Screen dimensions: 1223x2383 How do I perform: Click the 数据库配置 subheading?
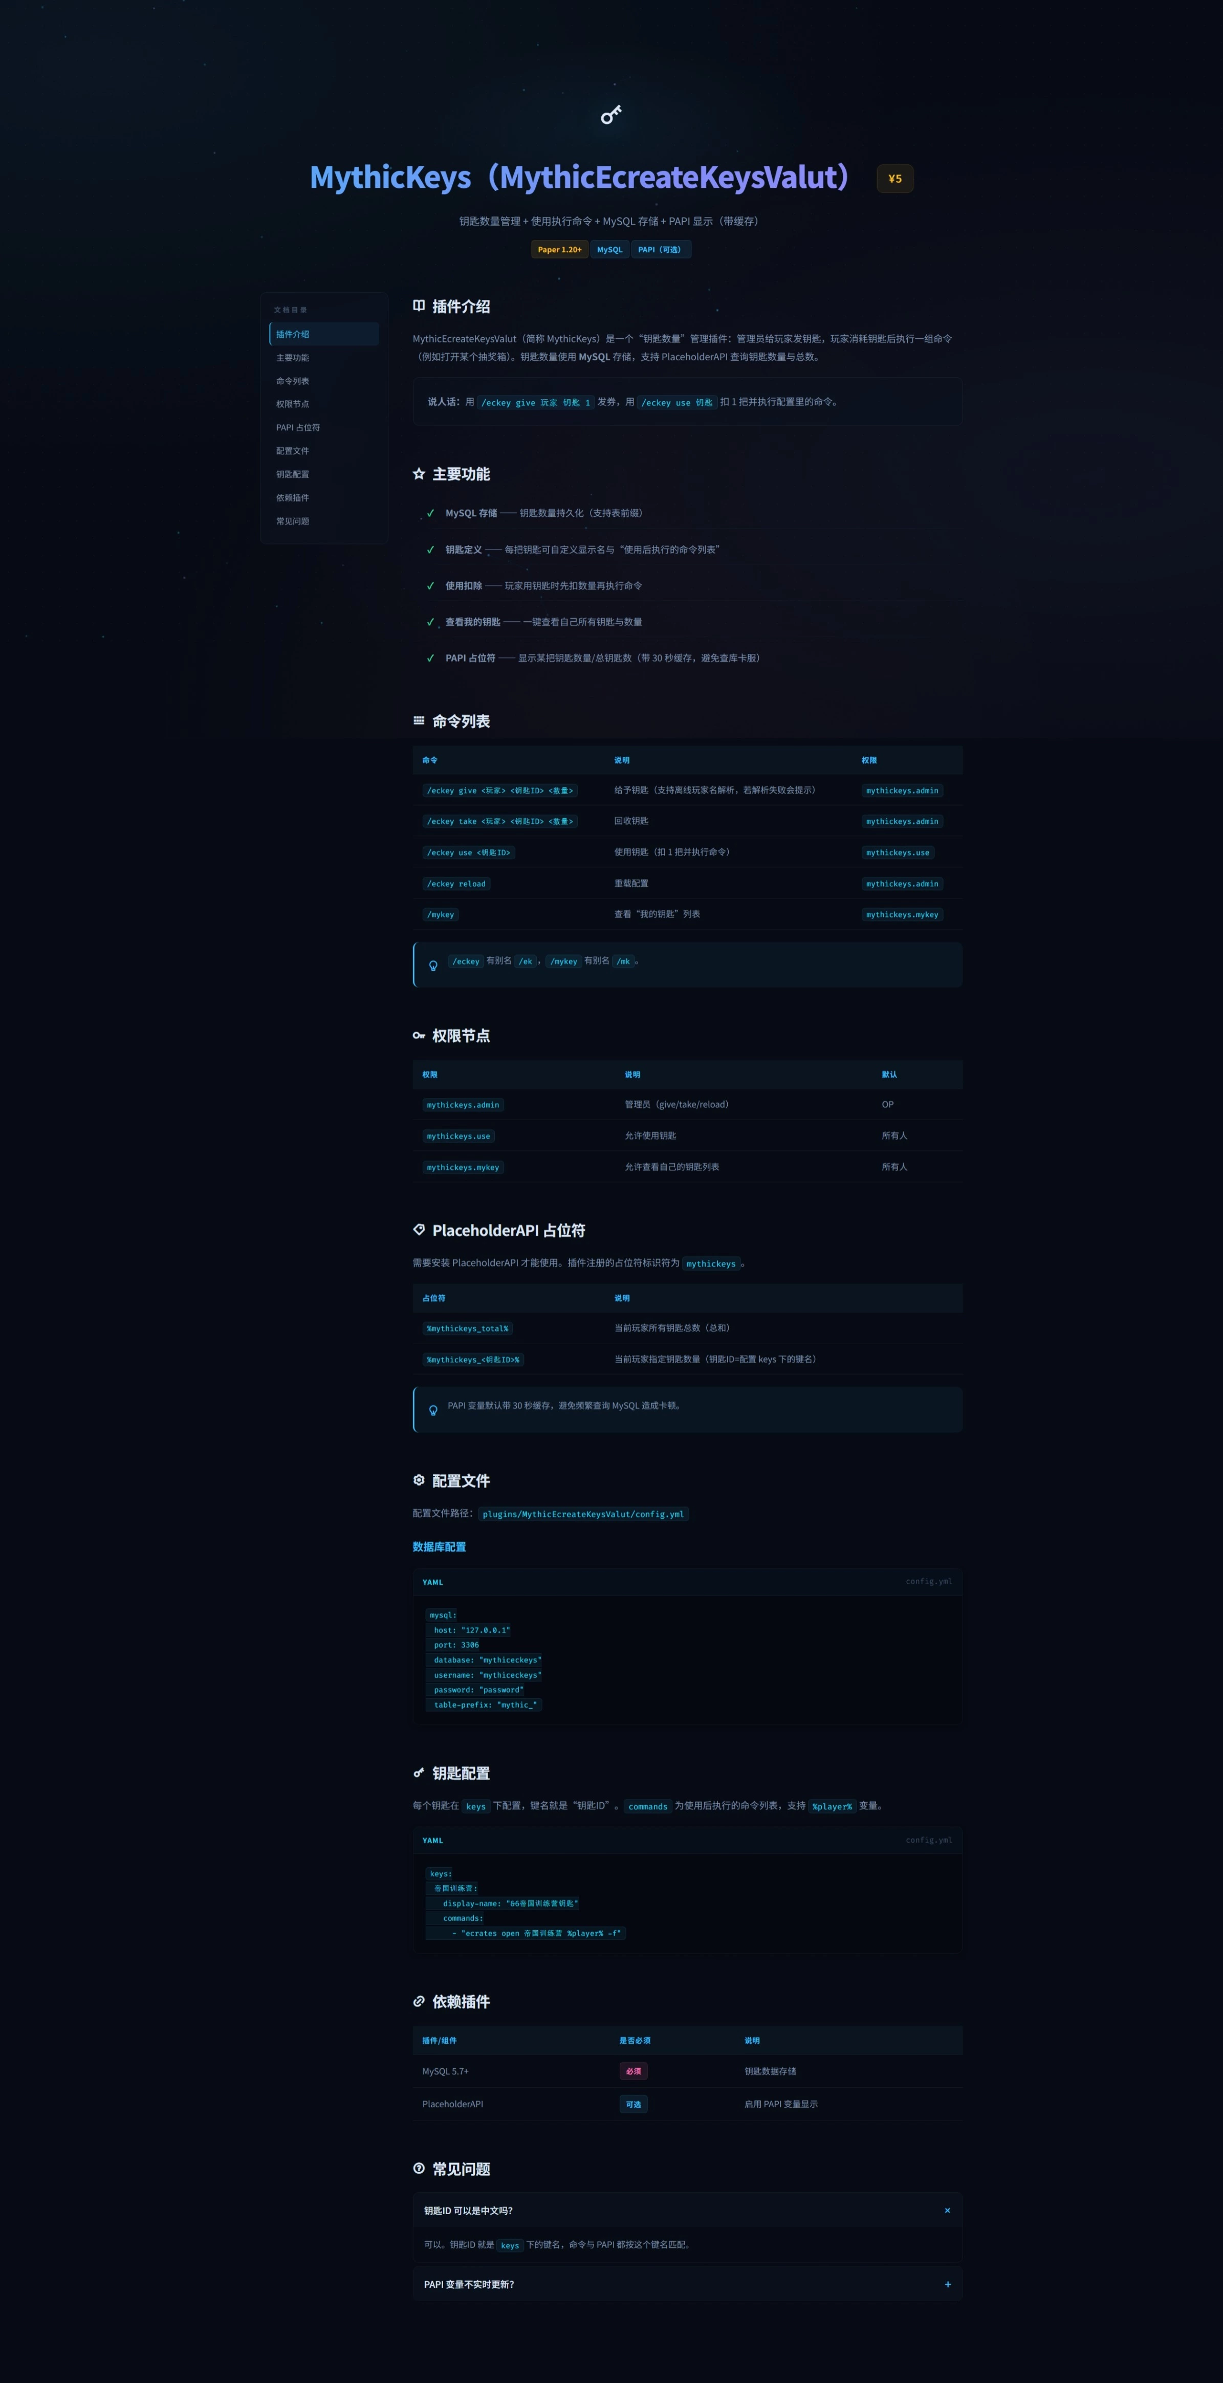[x=440, y=1547]
